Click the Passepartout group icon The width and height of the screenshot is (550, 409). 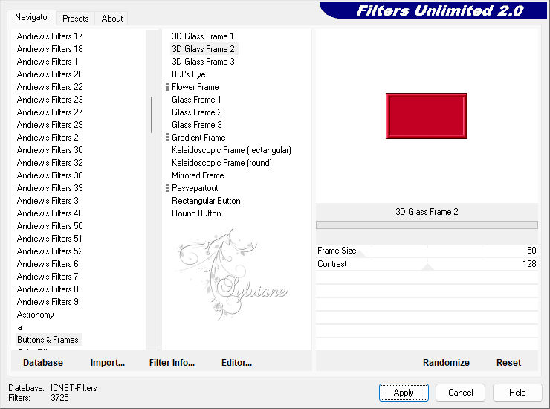point(167,188)
